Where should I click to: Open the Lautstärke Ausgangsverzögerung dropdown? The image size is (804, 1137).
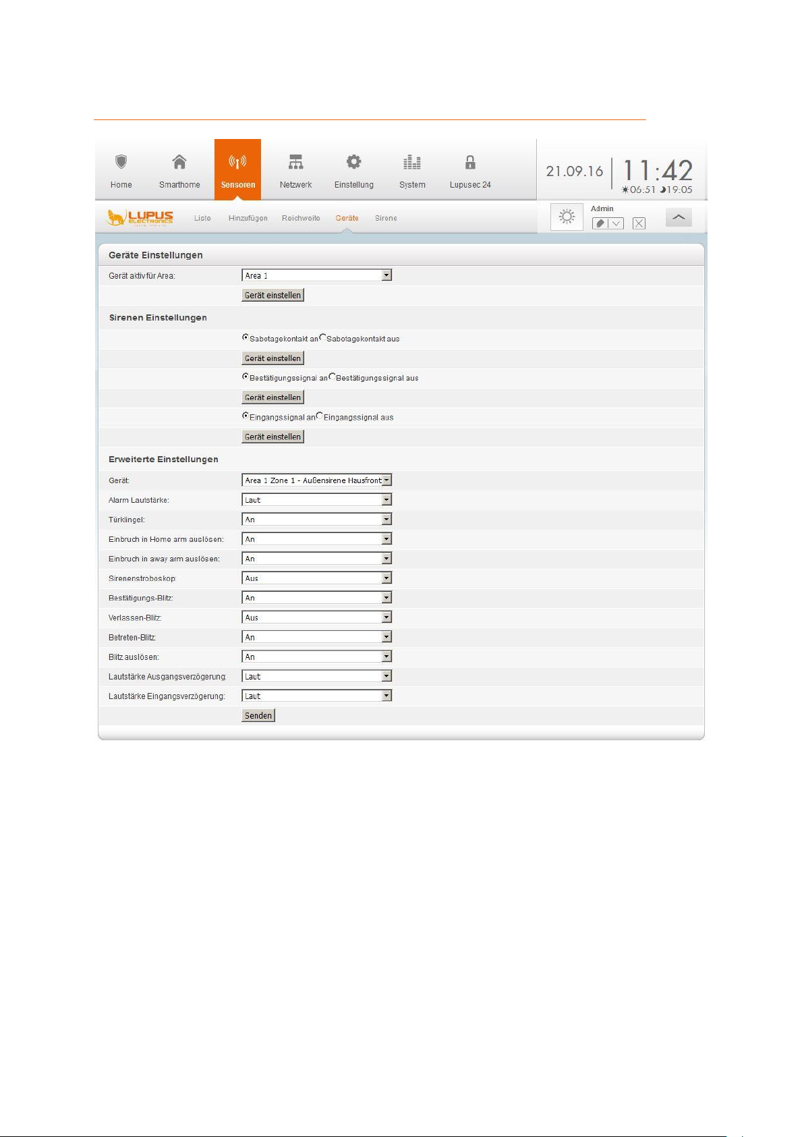point(316,676)
